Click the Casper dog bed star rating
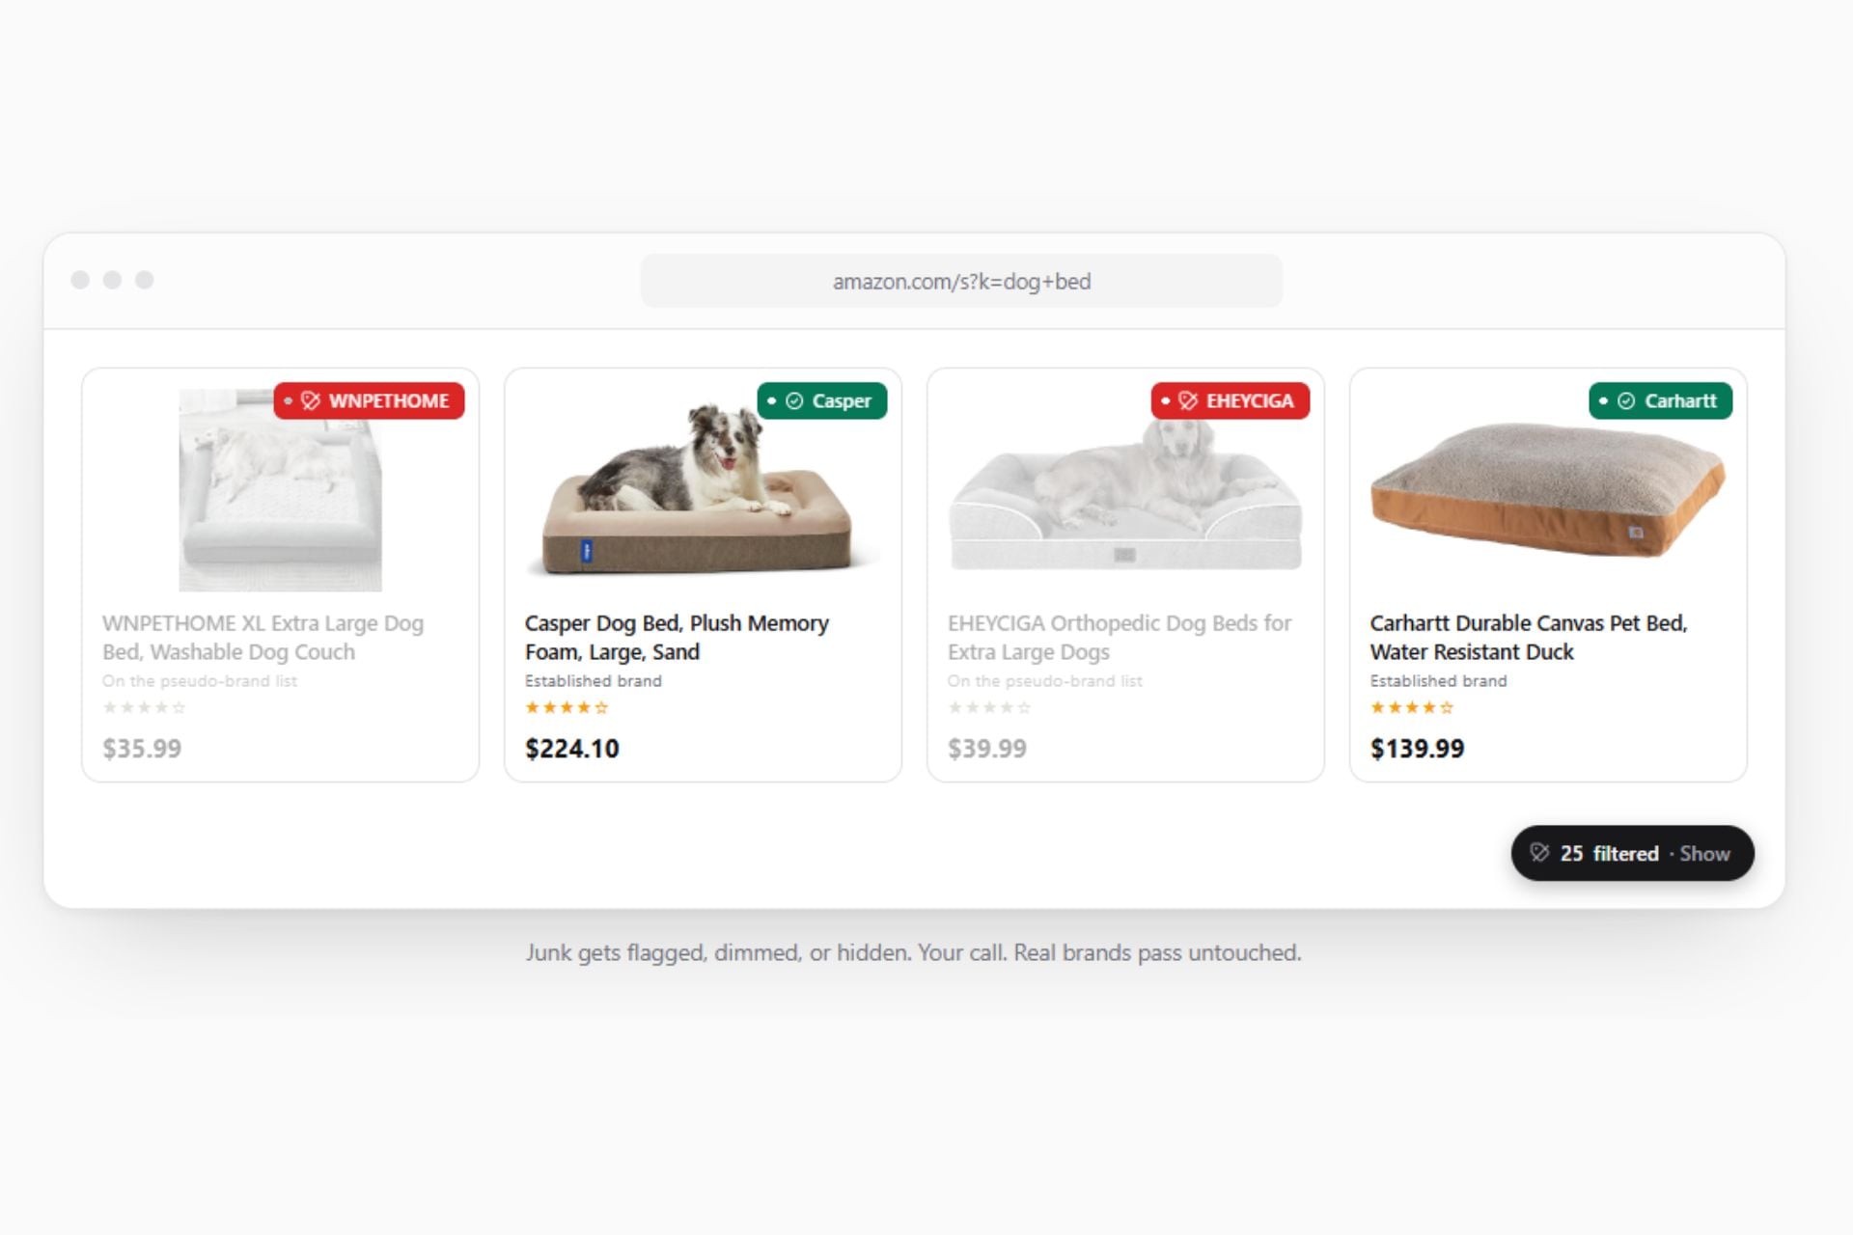Viewport: 1853px width, 1235px height. (567, 707)
